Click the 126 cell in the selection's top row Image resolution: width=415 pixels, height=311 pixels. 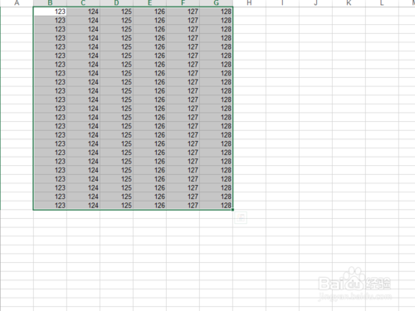click(x=149, y=12)
